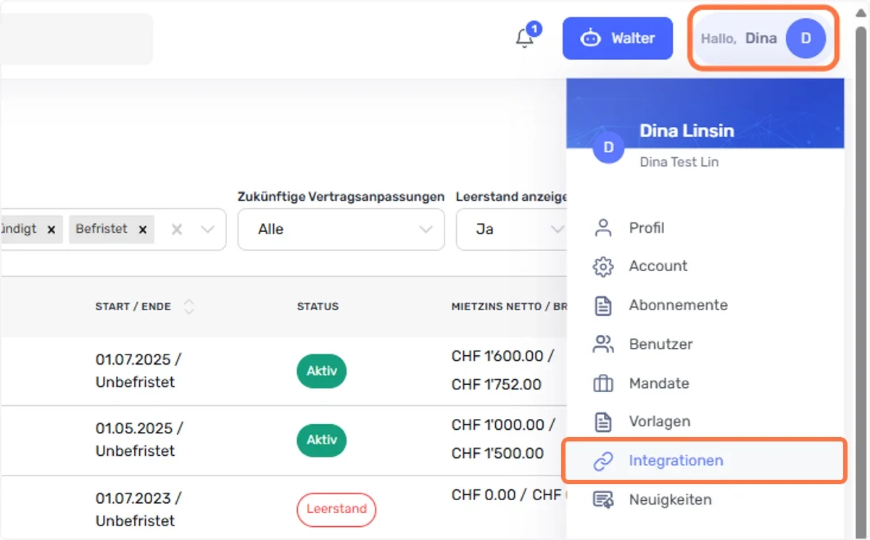Click the Dina Test Lin subtitle
Viewport: 870px width, 540px height.
pyautogui.click(x=679, y=162)
